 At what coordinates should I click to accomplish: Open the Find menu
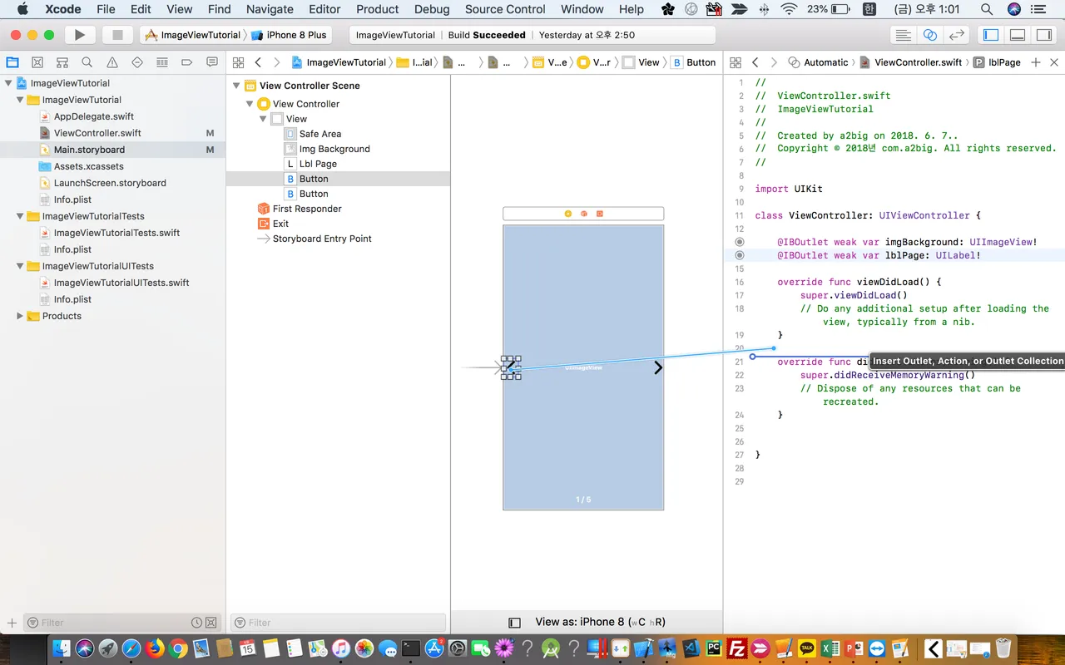coord(220,9)
